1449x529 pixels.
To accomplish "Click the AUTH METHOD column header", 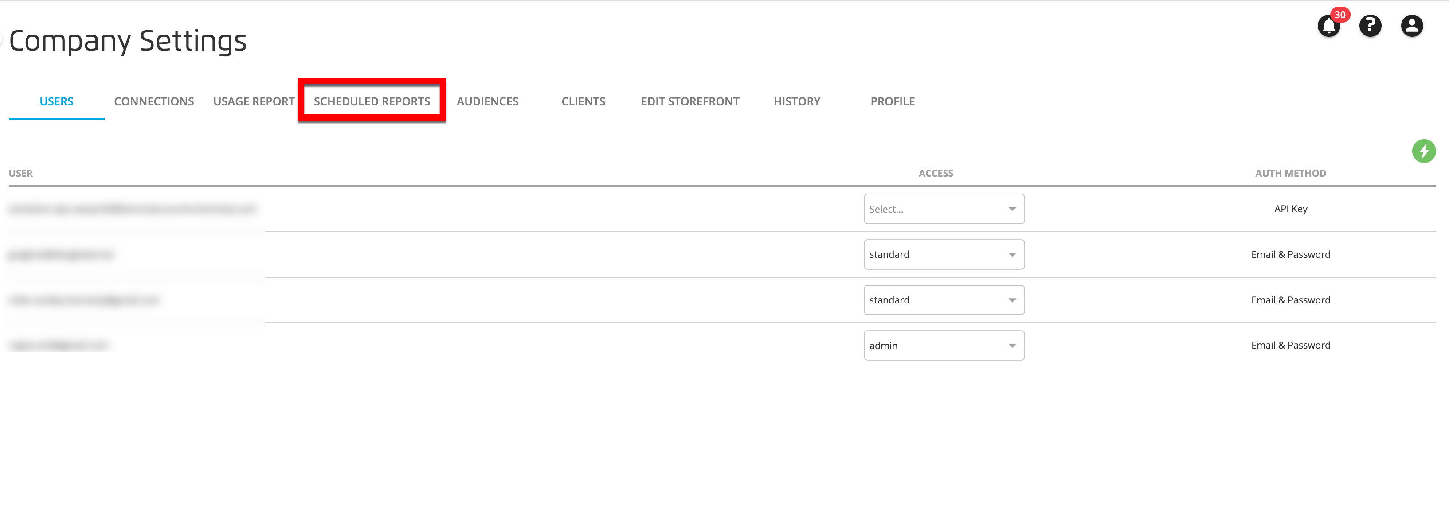I will click(1290, 174).
